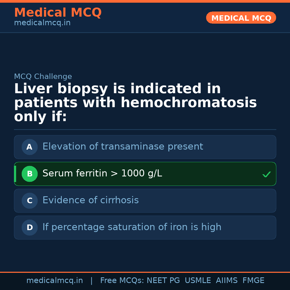
Task: Click the orange bar at the top
Action: coord(145,1)
